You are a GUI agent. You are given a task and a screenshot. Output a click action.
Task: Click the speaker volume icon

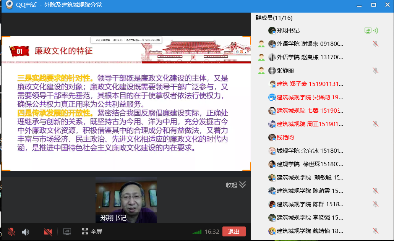point(26,231)
